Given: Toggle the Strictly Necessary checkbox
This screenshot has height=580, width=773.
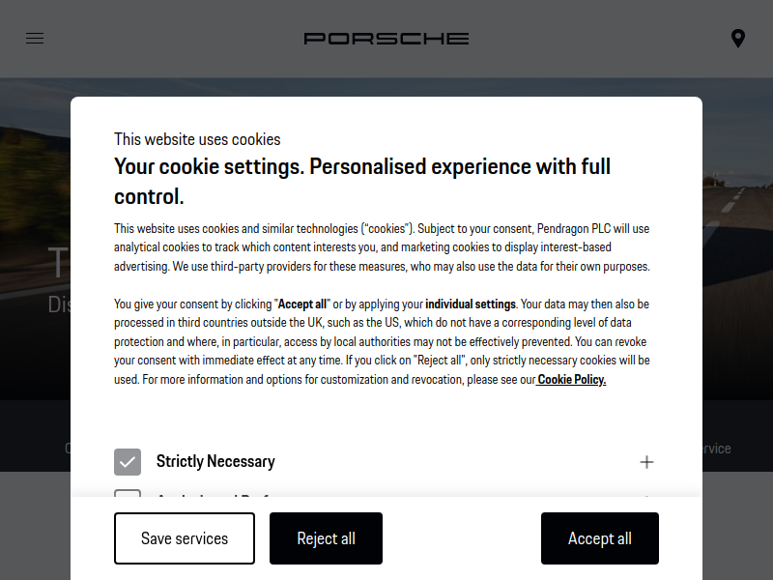Looking at the screenshot, I should tap(128, 462).
